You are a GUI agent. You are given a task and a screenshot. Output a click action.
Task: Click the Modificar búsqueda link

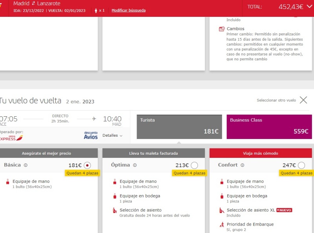128,10
